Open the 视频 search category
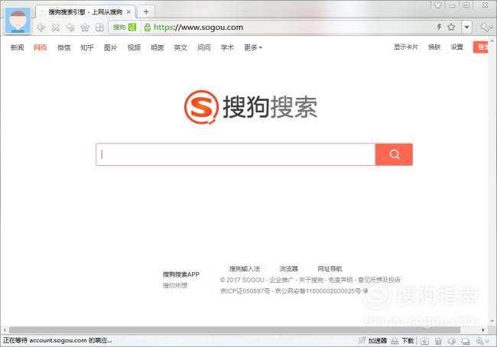Image resolution: width=497 pixels, height=347 pixels. coord(134,47)
